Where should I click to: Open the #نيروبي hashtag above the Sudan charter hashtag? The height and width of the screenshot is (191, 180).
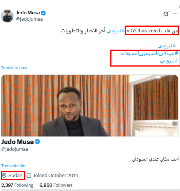tap(166, 46)
